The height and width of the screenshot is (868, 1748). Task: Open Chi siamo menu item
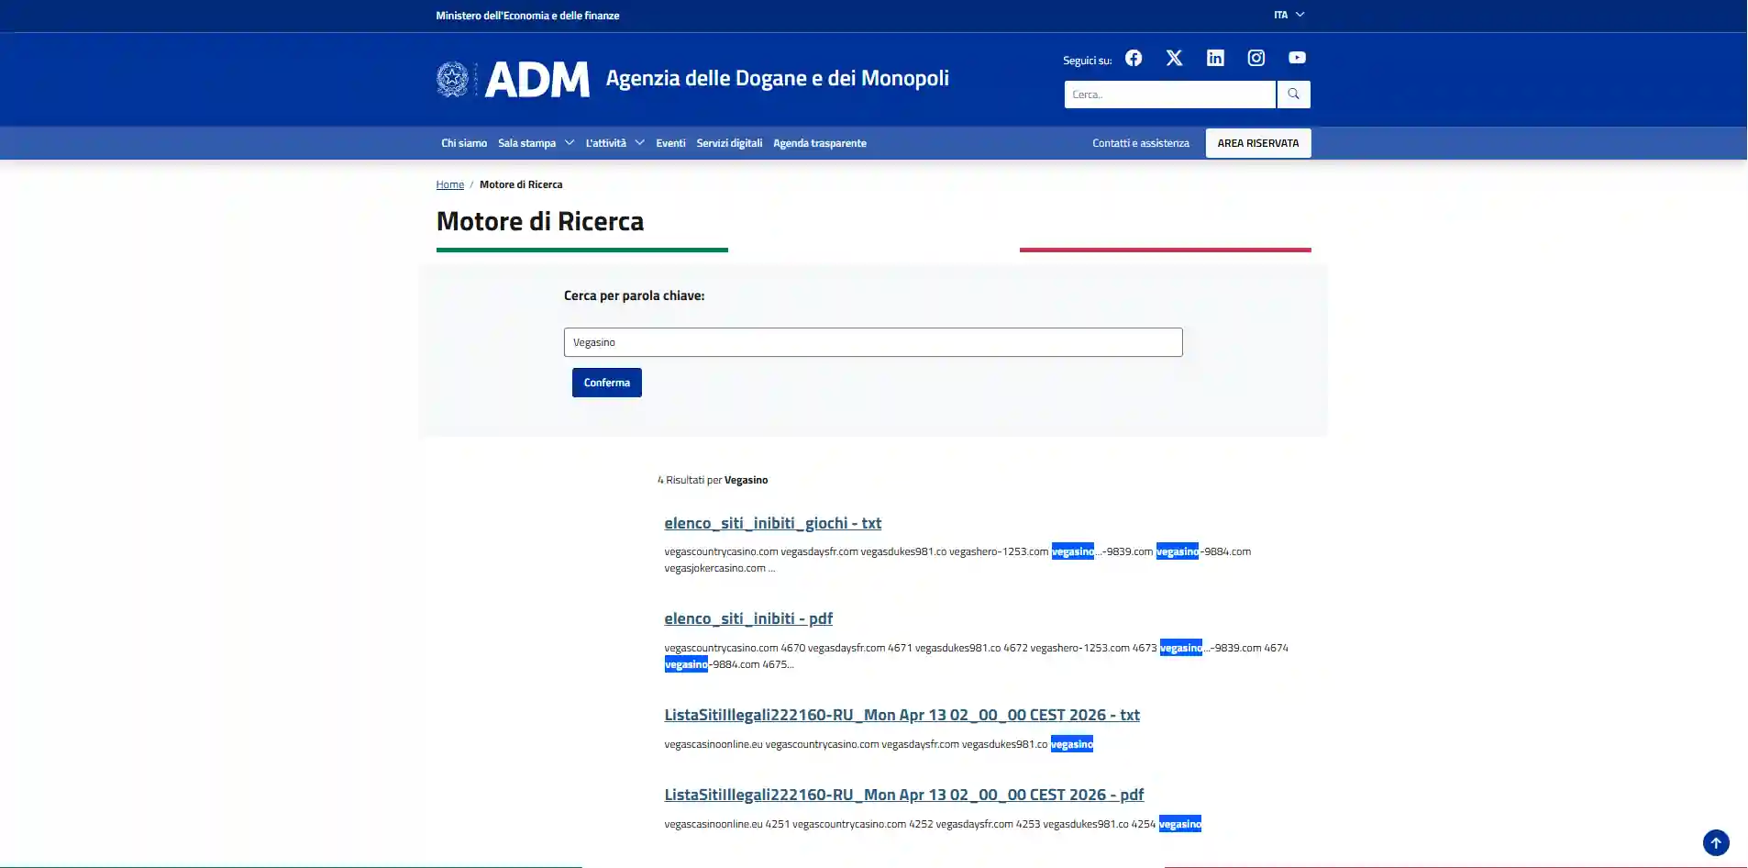click(464, 143)
